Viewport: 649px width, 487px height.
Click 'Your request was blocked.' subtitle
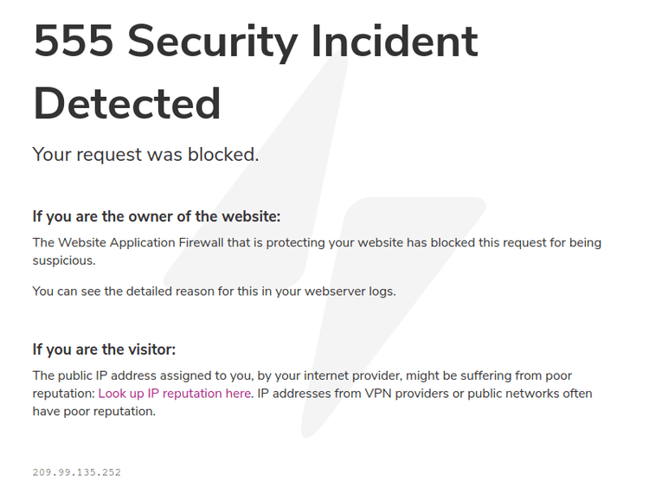[145, 155]
